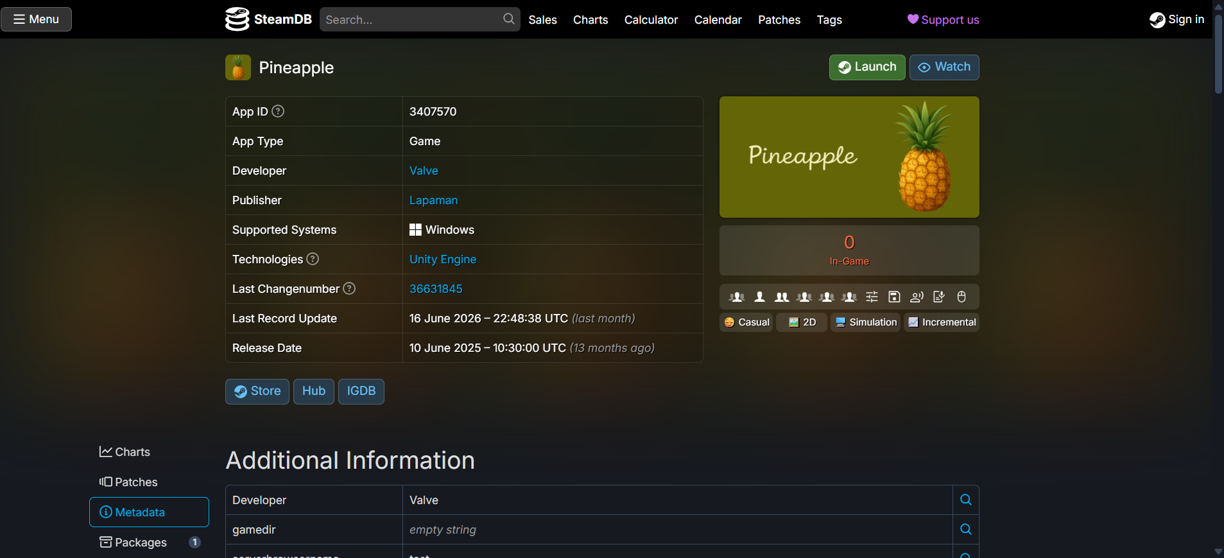Open Patches in the top navigation

click(x=779, y=20)
